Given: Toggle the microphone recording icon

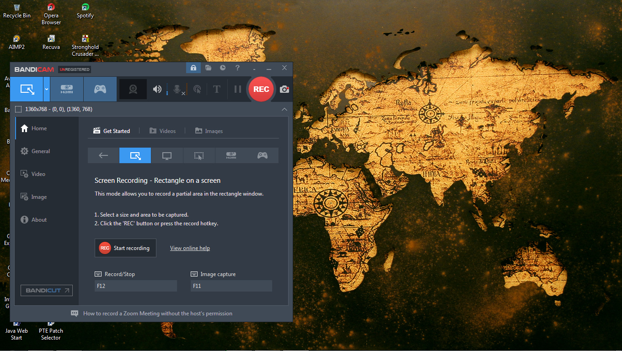Looking at the screenshot, I should [x=177, y=89].
